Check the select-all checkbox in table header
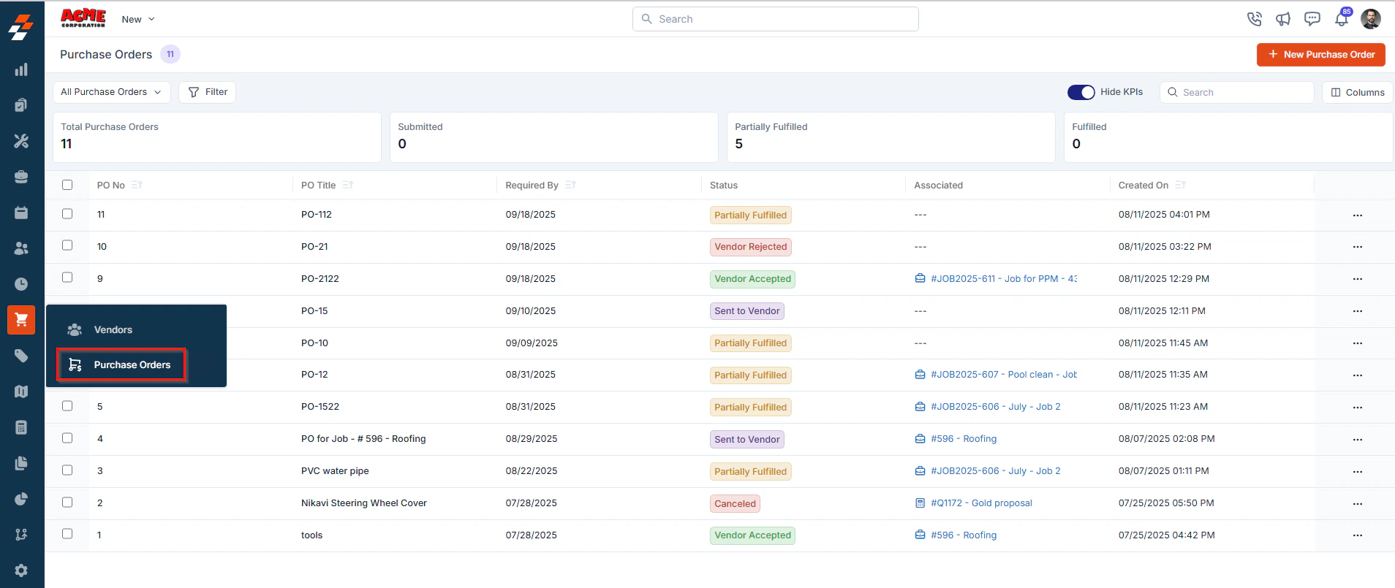1395x588 pixels. tap(67, 185)
